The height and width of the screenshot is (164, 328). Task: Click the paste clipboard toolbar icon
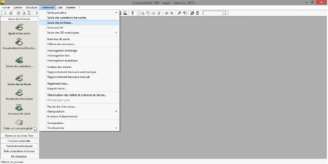(x=29, y=13)
